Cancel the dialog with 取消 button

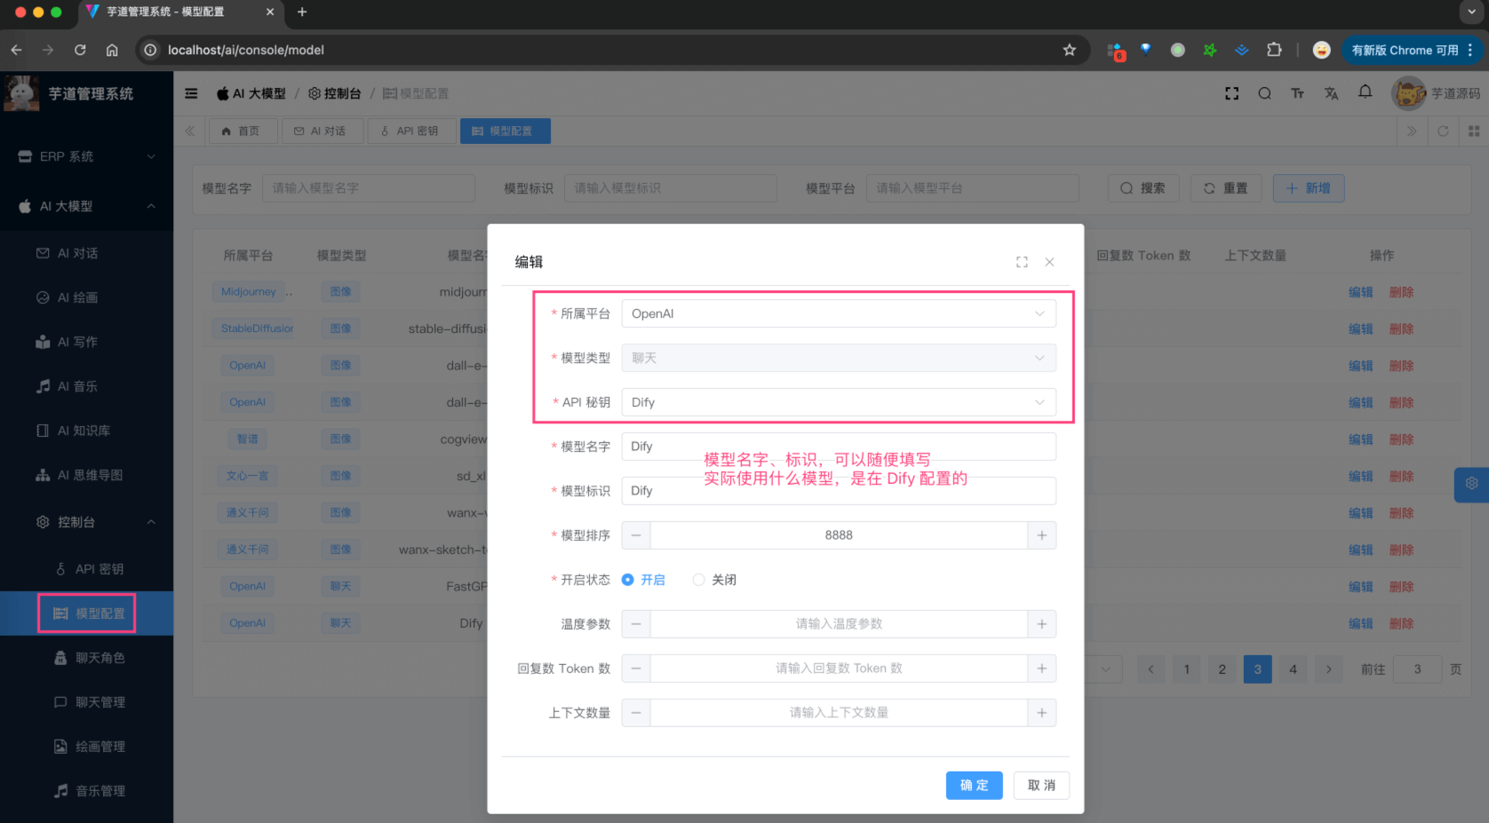(1041, 785)
